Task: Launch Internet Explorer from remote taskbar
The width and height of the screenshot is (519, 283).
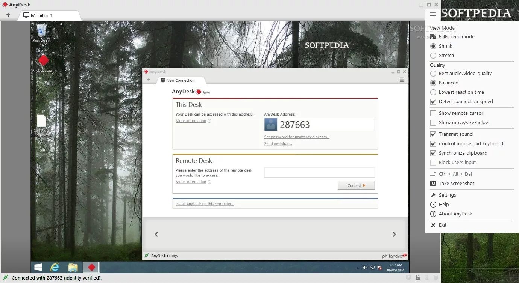Action: click(55, 267)
